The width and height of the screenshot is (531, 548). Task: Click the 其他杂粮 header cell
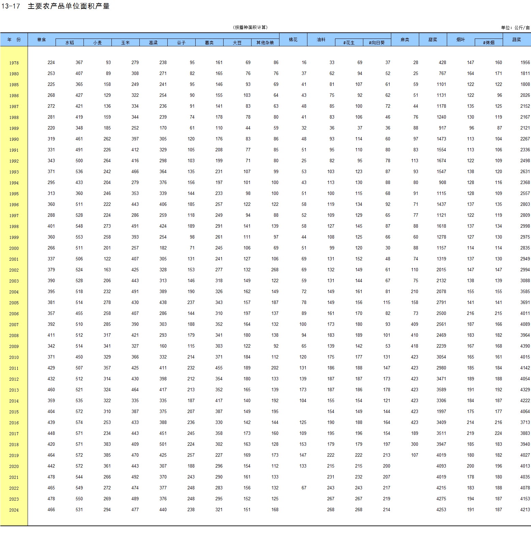point(265,43)
